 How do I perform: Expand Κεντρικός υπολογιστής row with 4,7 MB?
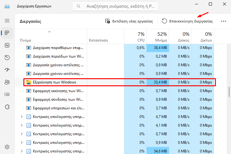[22, 117]
